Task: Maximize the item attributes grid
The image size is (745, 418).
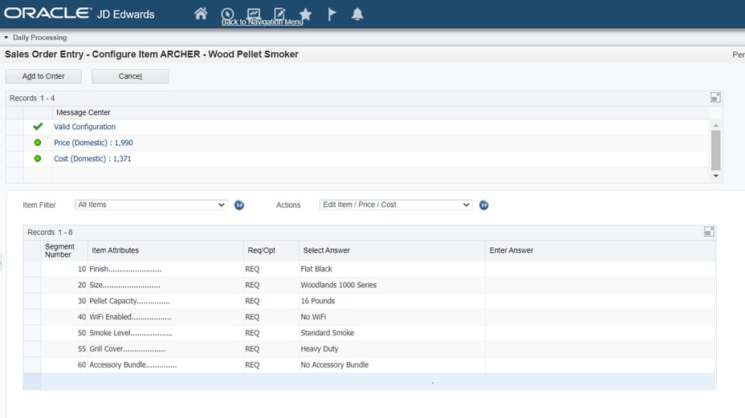Action: coord(709,232)
